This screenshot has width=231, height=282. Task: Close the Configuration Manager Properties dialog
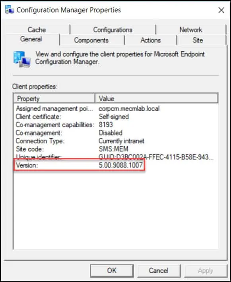click(x=221, y=10)
